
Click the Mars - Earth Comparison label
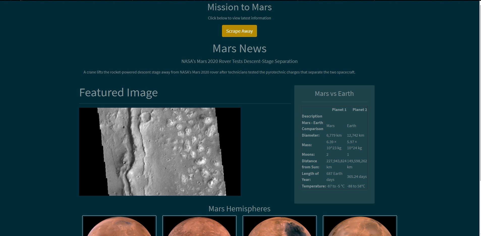pyautogui.click(x=313, y=126)
